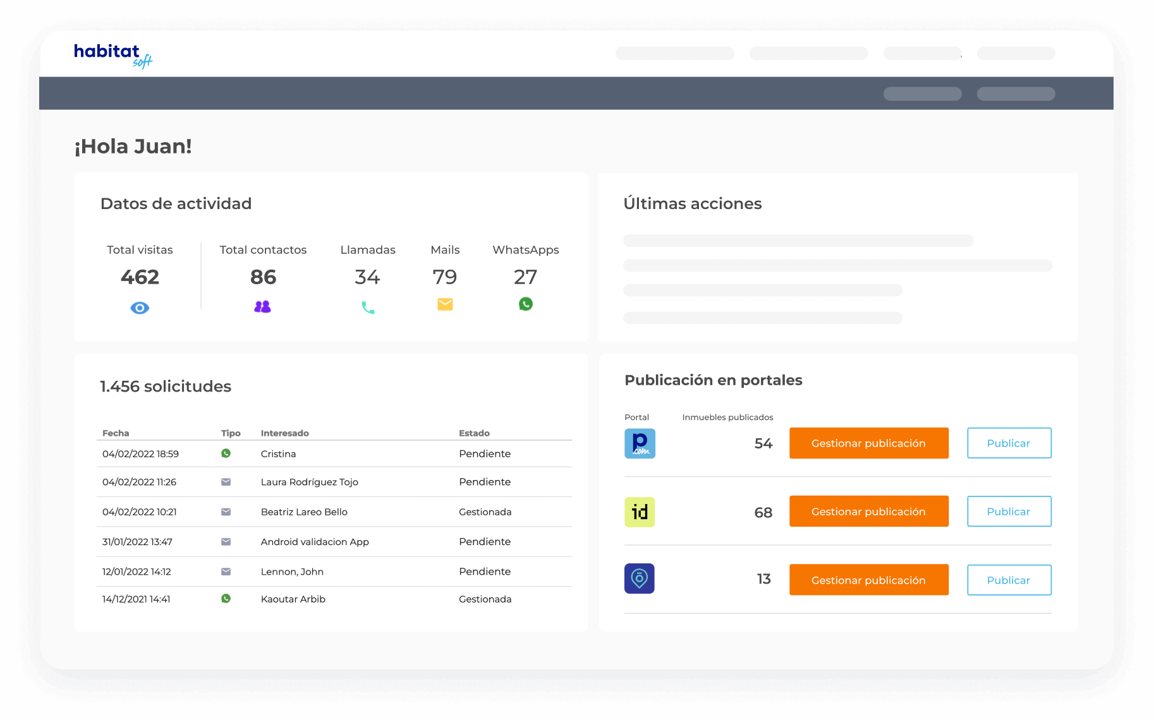Click the green WhatsApps activity icon
The image size is (1154, 720).
click(x=525, y=304)
